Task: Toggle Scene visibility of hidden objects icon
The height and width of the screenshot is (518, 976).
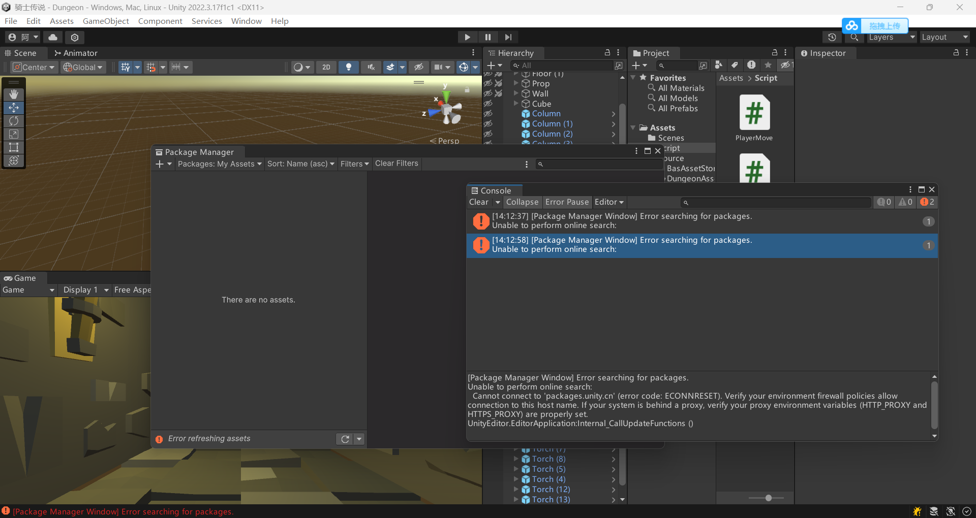Action: pyautogui.click(x=419, y=67)
